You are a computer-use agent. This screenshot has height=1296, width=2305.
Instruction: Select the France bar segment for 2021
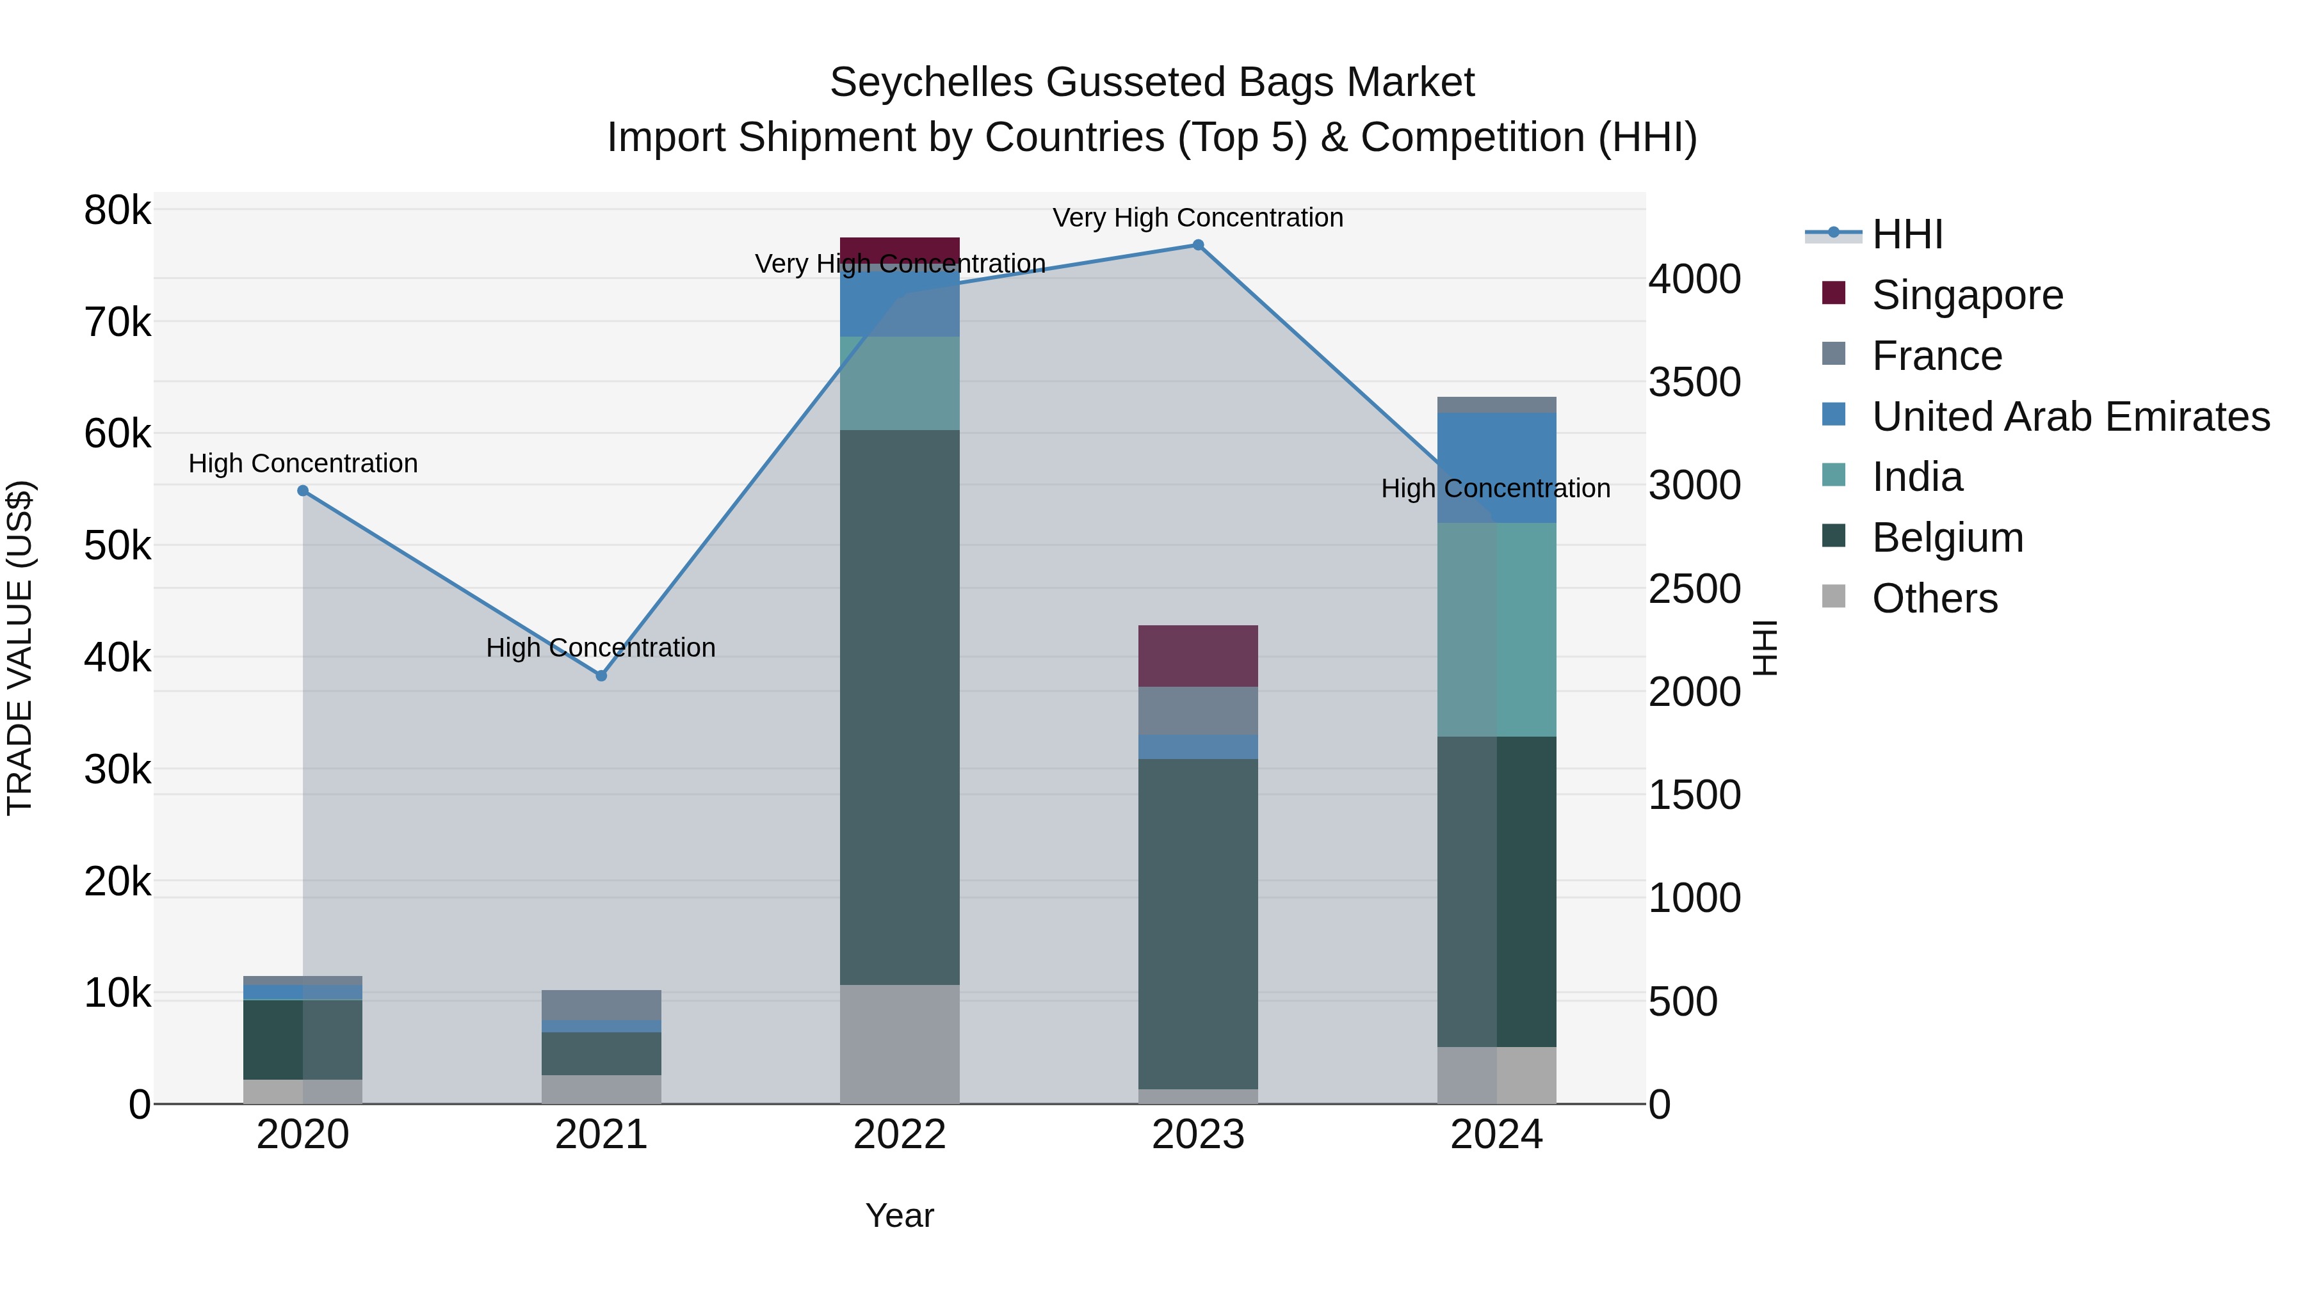(601, 1005)
